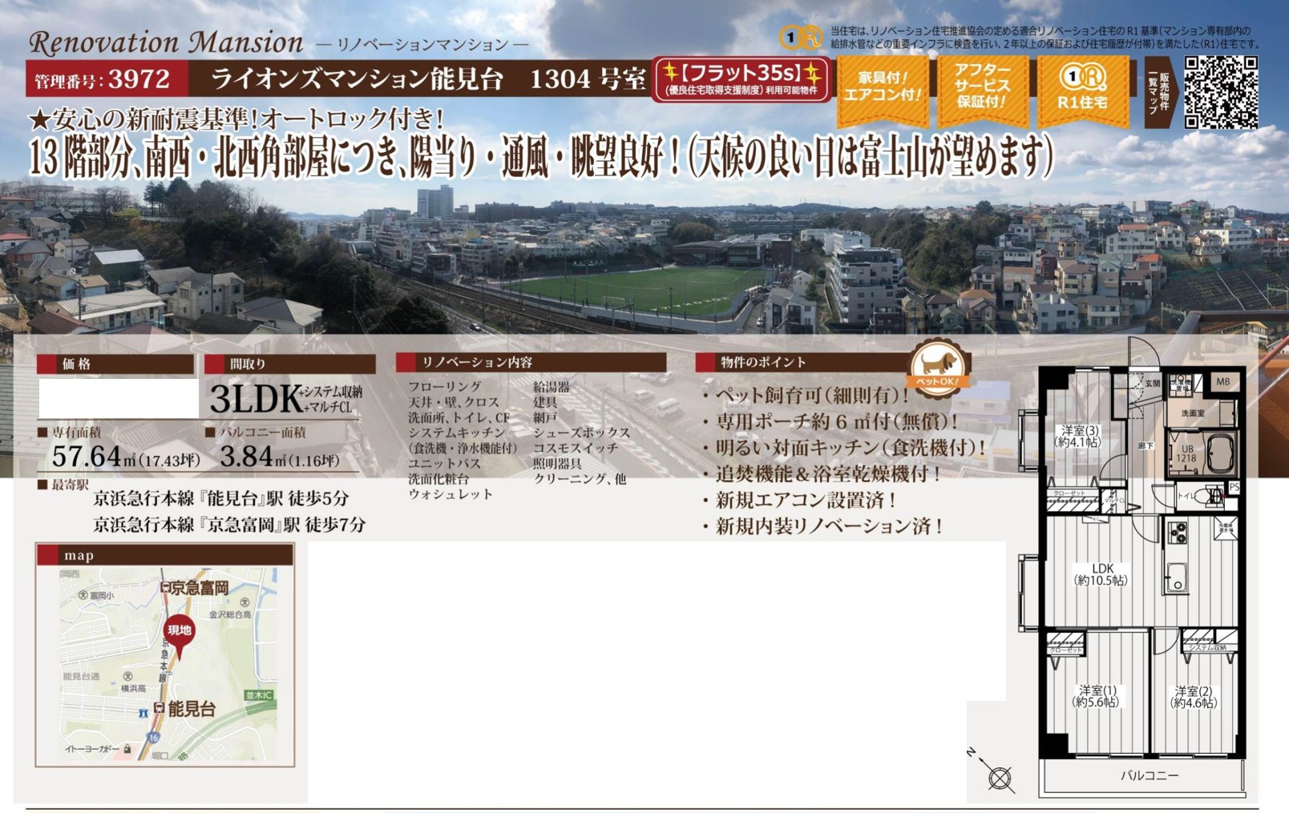
Task: Click the フラット35s badge
Action: click(741, 79)
